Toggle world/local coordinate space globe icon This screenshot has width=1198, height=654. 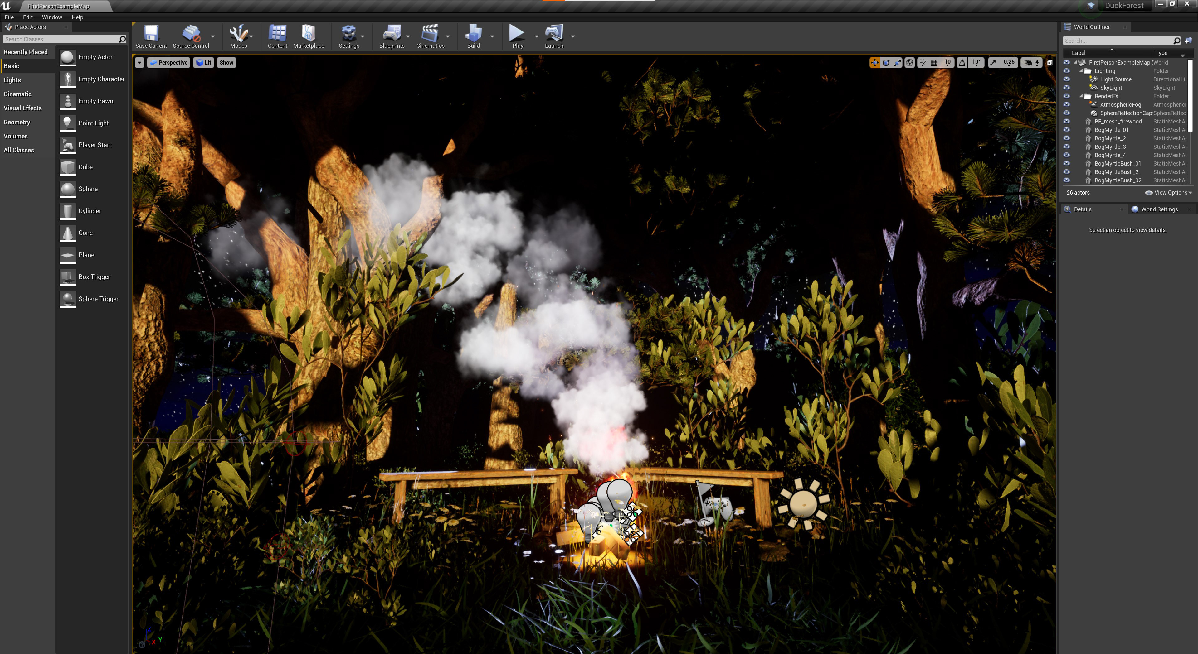tap(910, 63)
